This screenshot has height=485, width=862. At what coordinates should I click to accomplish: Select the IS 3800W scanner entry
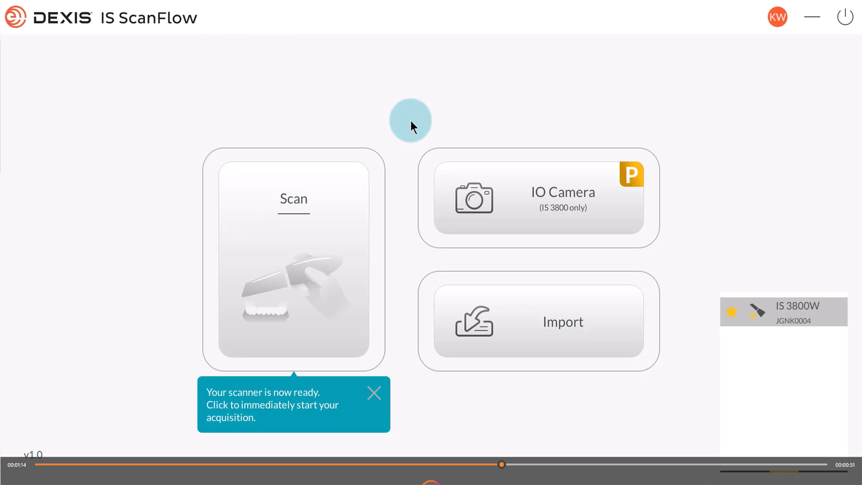pos(783,312)
